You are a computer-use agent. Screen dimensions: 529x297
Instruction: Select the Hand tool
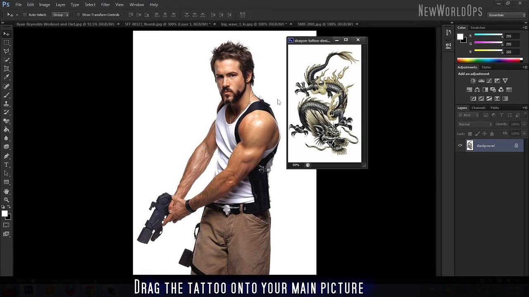tap(7, 191)
